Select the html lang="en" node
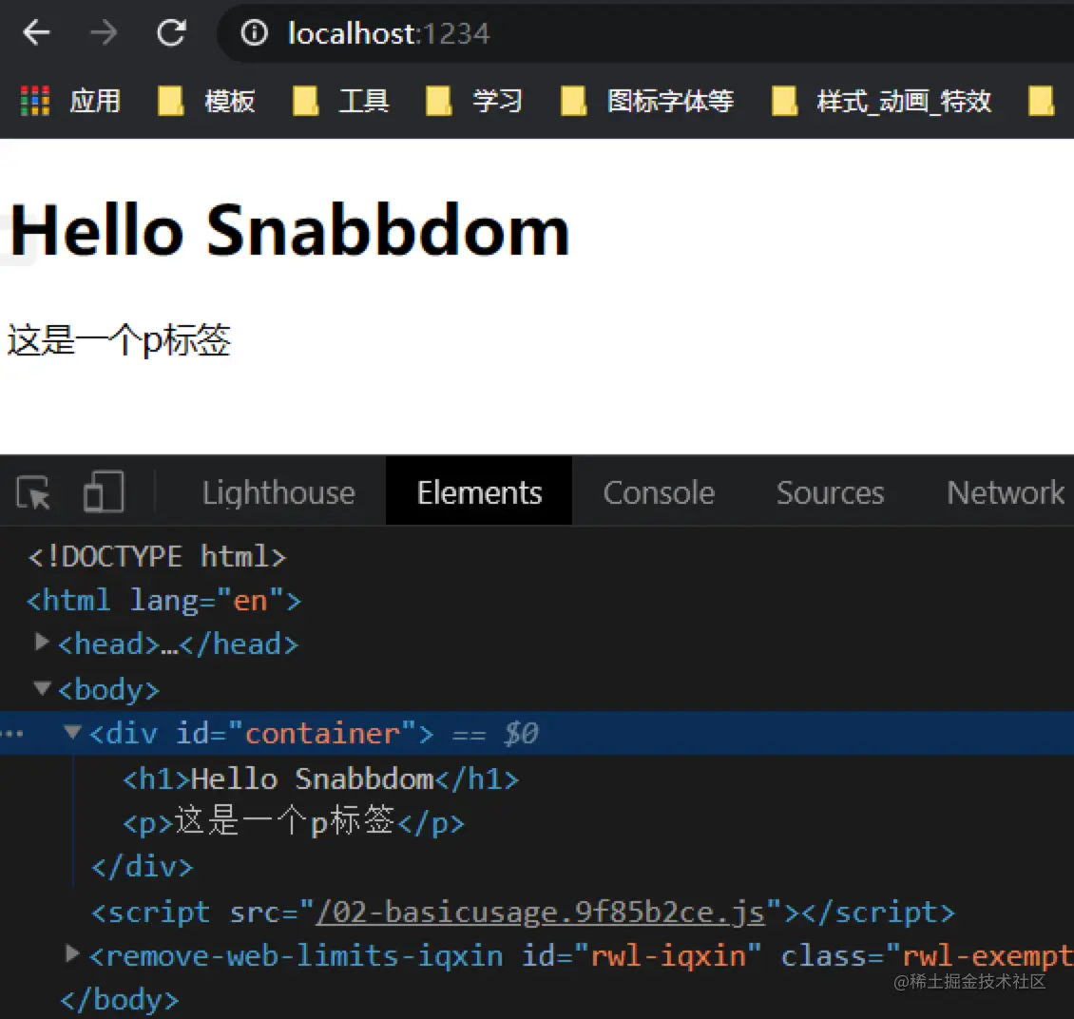 coord(163,601)
